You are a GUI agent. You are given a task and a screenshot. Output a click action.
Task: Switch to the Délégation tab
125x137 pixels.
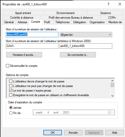coord(80,22)
